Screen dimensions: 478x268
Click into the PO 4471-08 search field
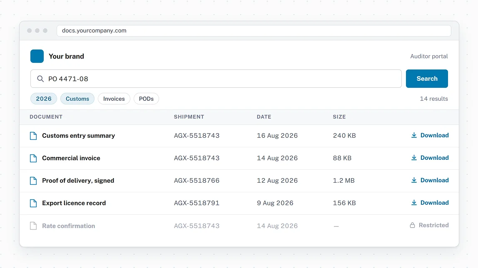(x=216, y=79)
